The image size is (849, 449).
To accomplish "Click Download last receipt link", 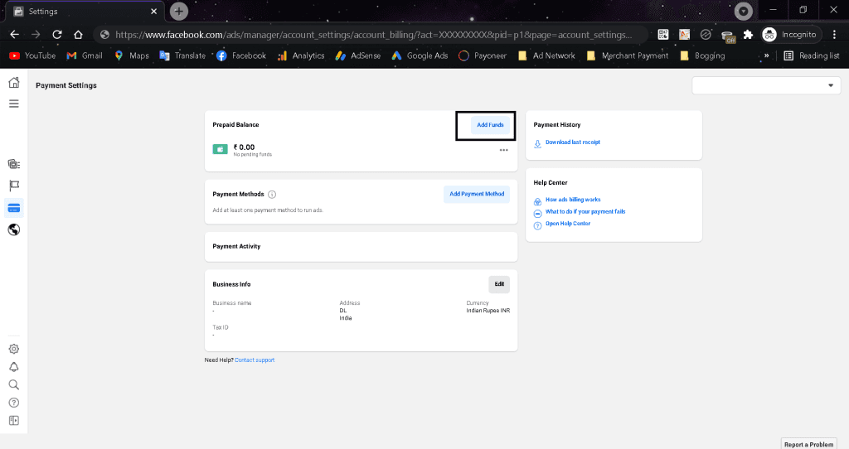I will [x=573, y=142].
